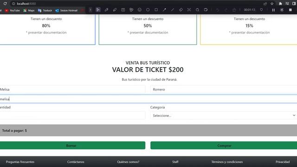Viewport: 297px width, 167px height.
Task: Open the YouTube bookmark
Action: pyautogui.click(x=13, y=10)
